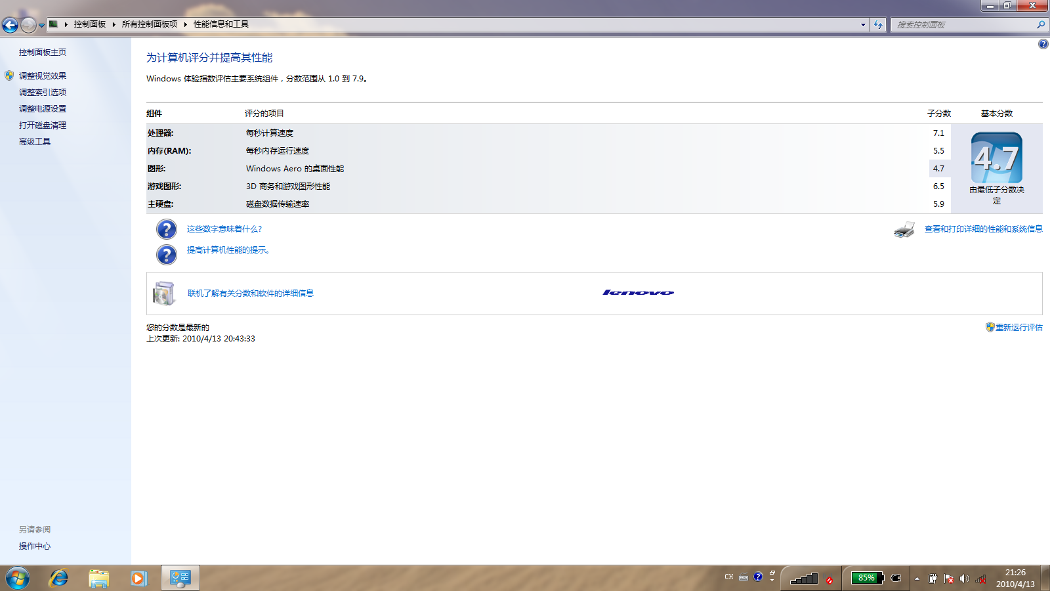Open the battery 85% indicator

tap(867, 578)
